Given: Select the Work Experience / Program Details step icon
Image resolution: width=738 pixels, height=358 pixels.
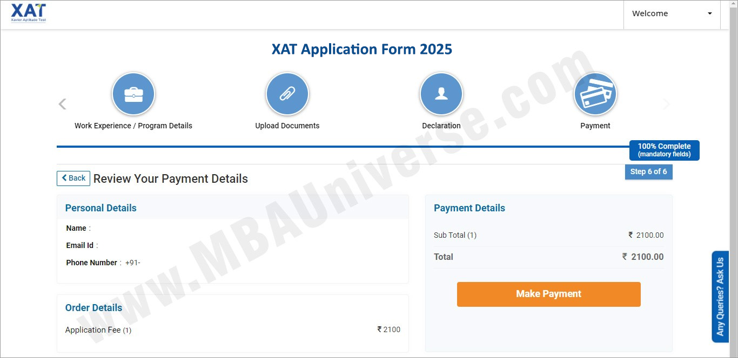Looking at the screenshot, I should coord(133,93).
